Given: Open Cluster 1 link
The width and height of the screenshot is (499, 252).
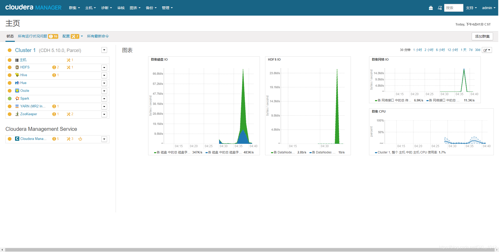Looking at the screenshot, I should (x=25, y=50).
